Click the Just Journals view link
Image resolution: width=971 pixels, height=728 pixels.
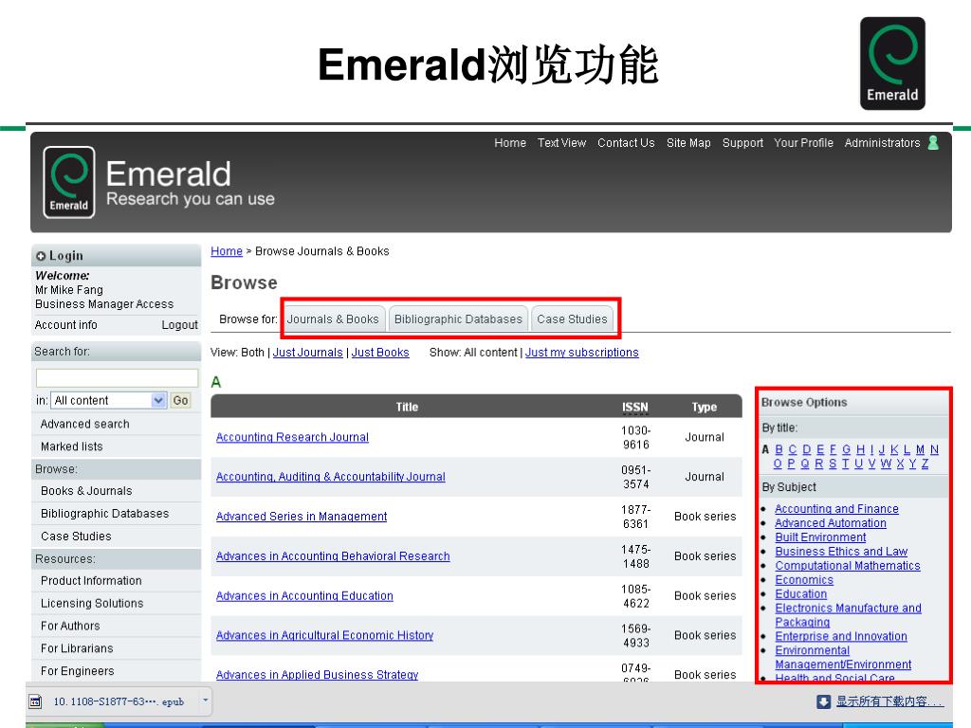[308, 353]
